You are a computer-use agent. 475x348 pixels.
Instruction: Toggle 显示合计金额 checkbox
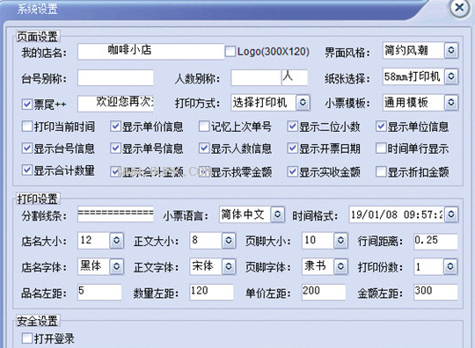115,172
